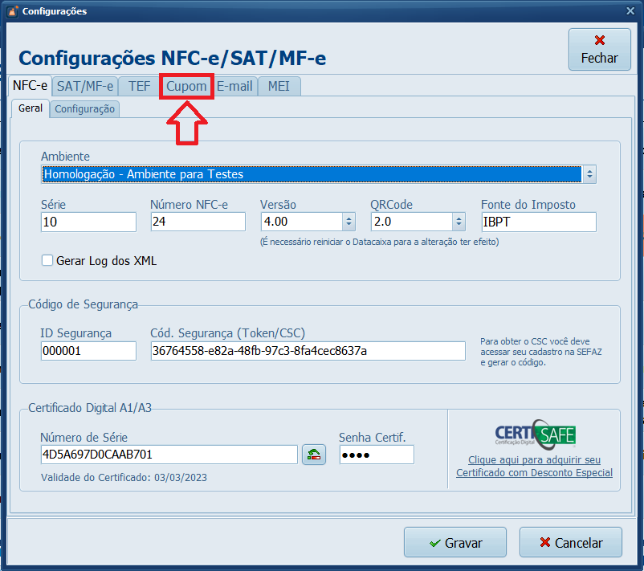
Task: Open the SAT/MF-e tab
Action: (85, 86)
